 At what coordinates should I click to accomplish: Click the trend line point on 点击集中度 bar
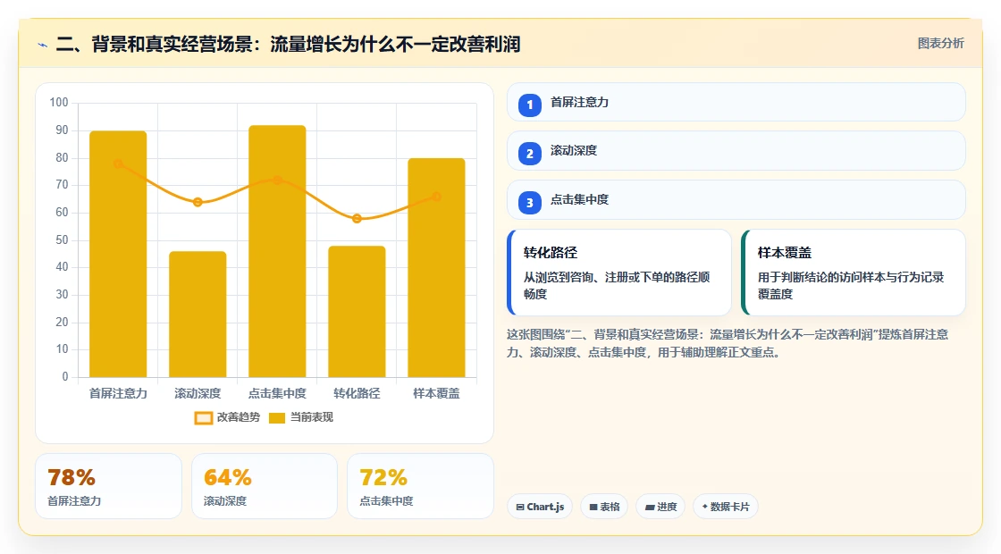[277, 180]
